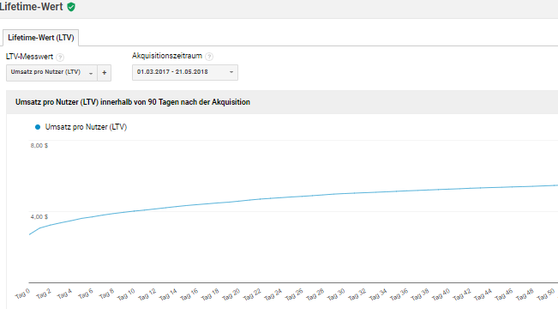
Task: Click the Tag 20 axis label
Action: [231, 294]
